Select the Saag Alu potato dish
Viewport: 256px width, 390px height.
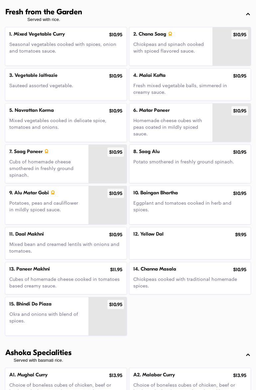[x=190, y=164]
